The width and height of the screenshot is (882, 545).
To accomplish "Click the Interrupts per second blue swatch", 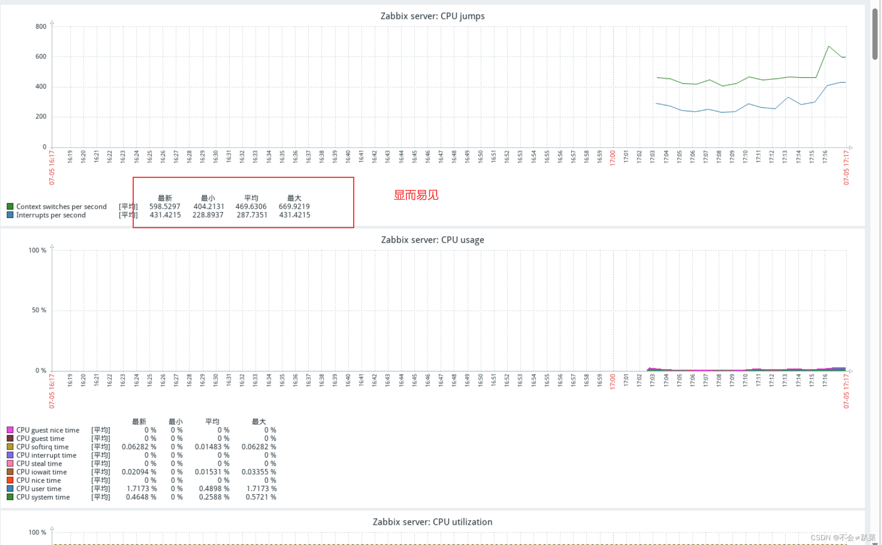I will (x=10, y=215).
